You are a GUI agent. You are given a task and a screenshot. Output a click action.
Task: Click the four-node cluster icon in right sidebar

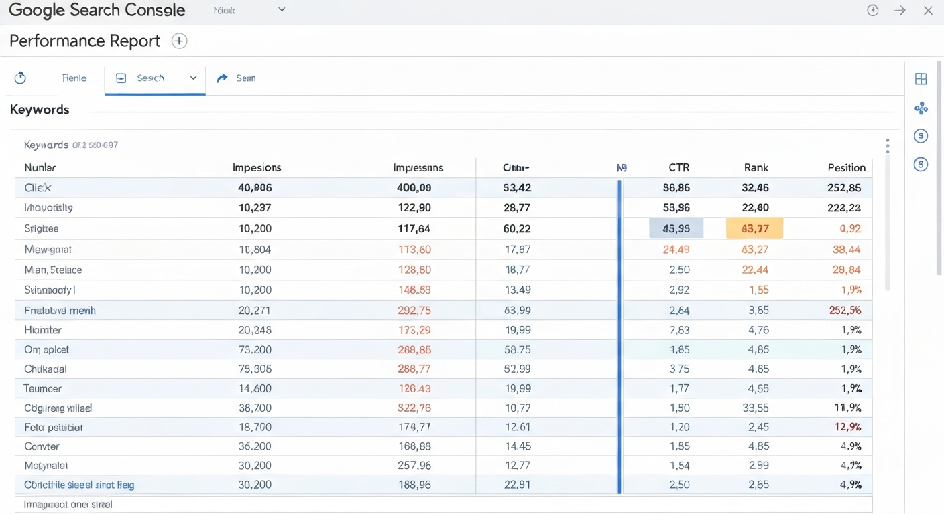921,108
